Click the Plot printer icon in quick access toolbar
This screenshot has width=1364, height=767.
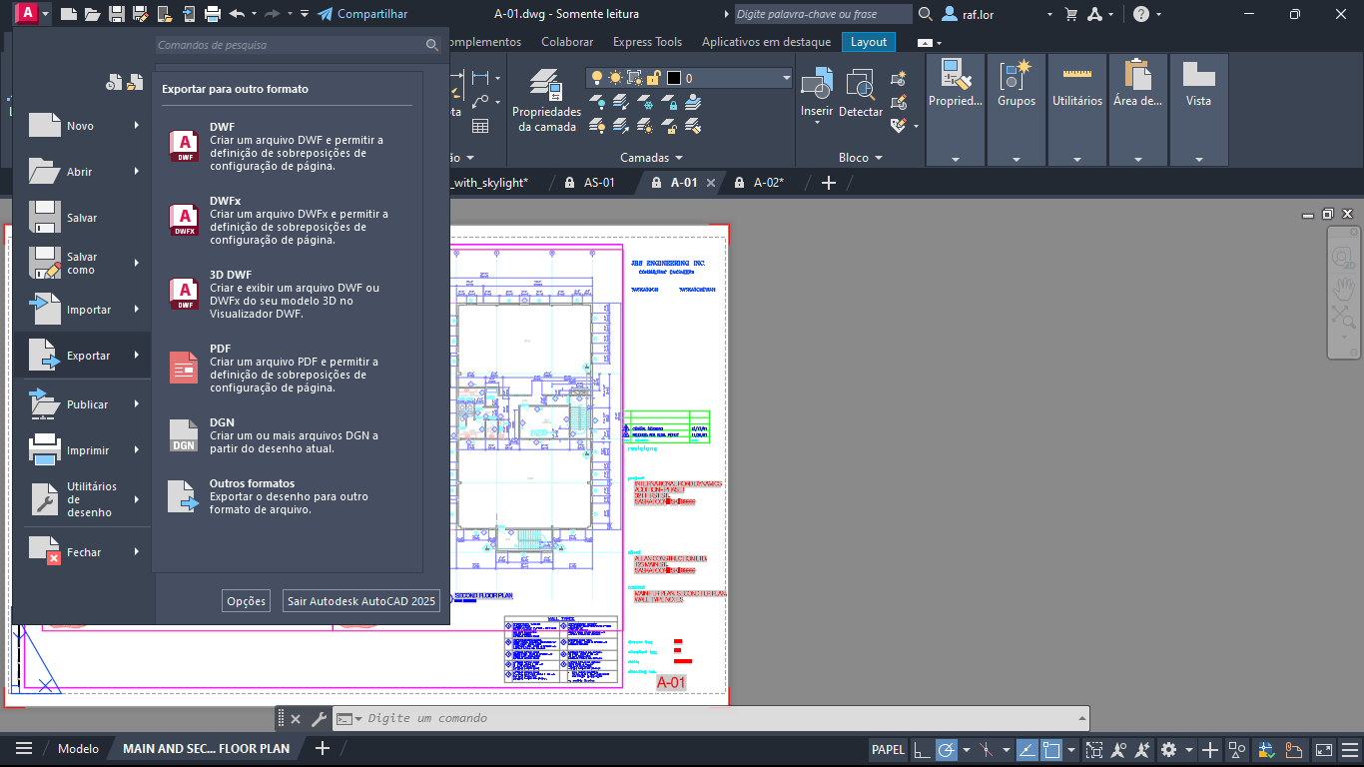(x=212, y=14)
